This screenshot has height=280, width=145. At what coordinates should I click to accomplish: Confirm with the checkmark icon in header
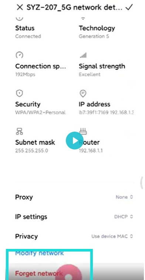(x=129, y=7)
